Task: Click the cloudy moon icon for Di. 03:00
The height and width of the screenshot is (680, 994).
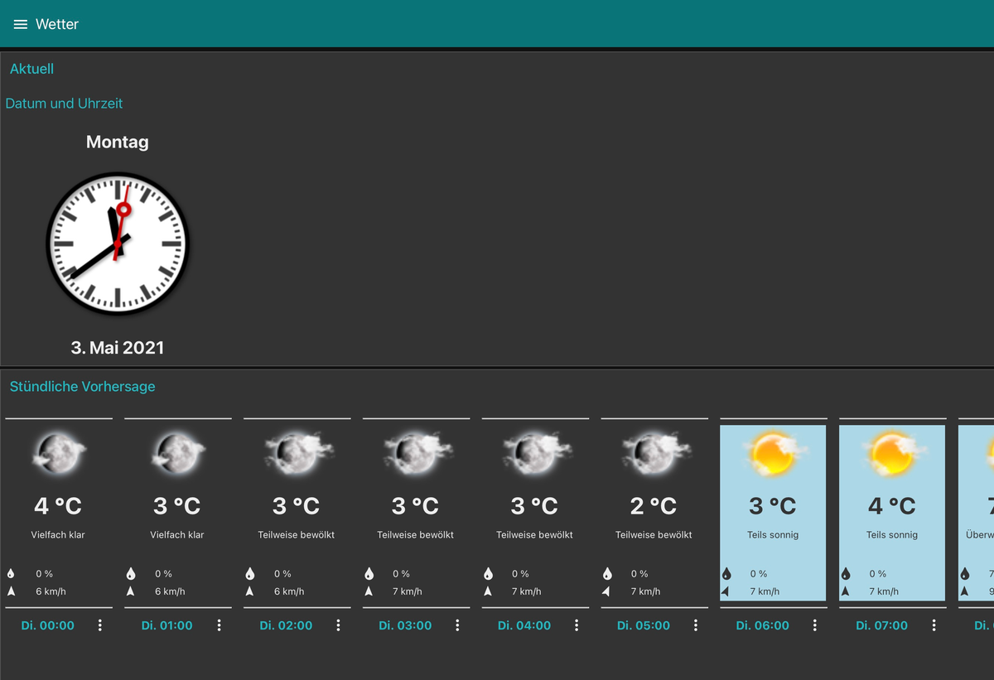Action: [x=417, y=453]
